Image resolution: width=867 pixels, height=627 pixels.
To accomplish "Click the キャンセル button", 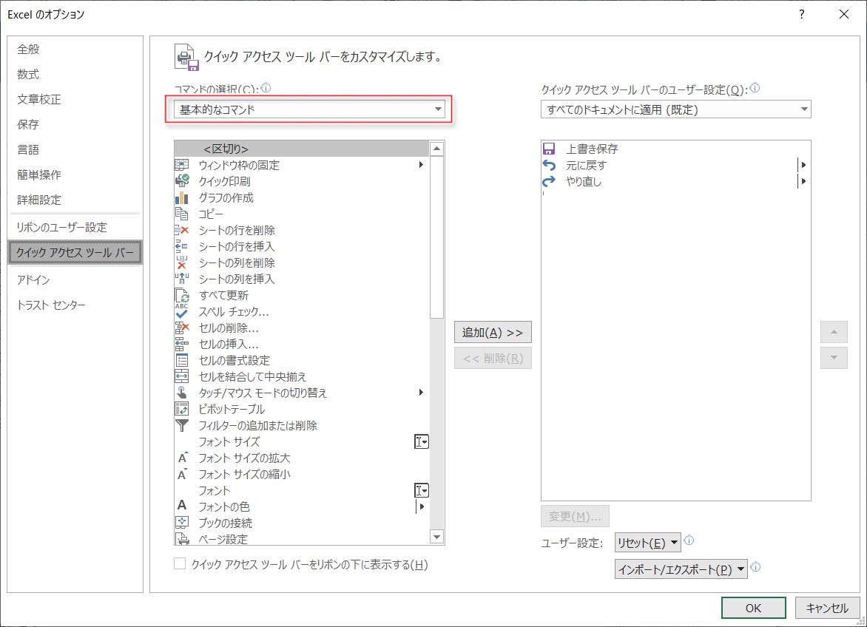I will [827, 608].
